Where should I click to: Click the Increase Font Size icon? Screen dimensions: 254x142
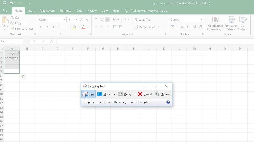point(82,20)
